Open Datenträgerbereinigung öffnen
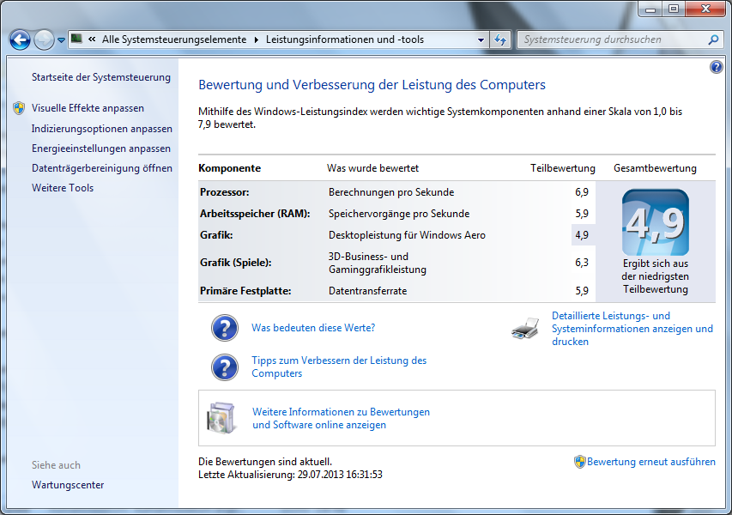The image size is (732, 515). [x=102, y=168]
